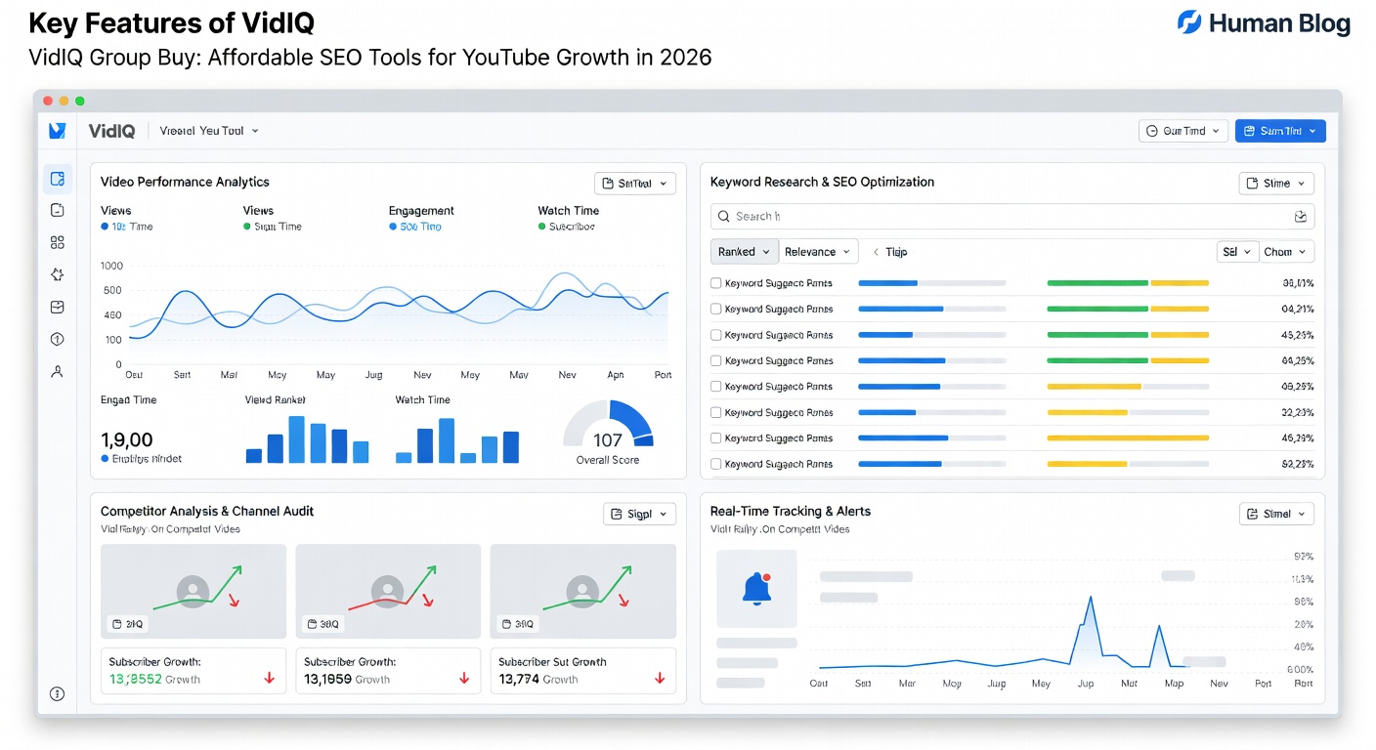This screenshot has width=1376, height=750.
Task: Open the Stimel dropdown in the Real-Time Tracking panel
Action: pos(1276,514)
